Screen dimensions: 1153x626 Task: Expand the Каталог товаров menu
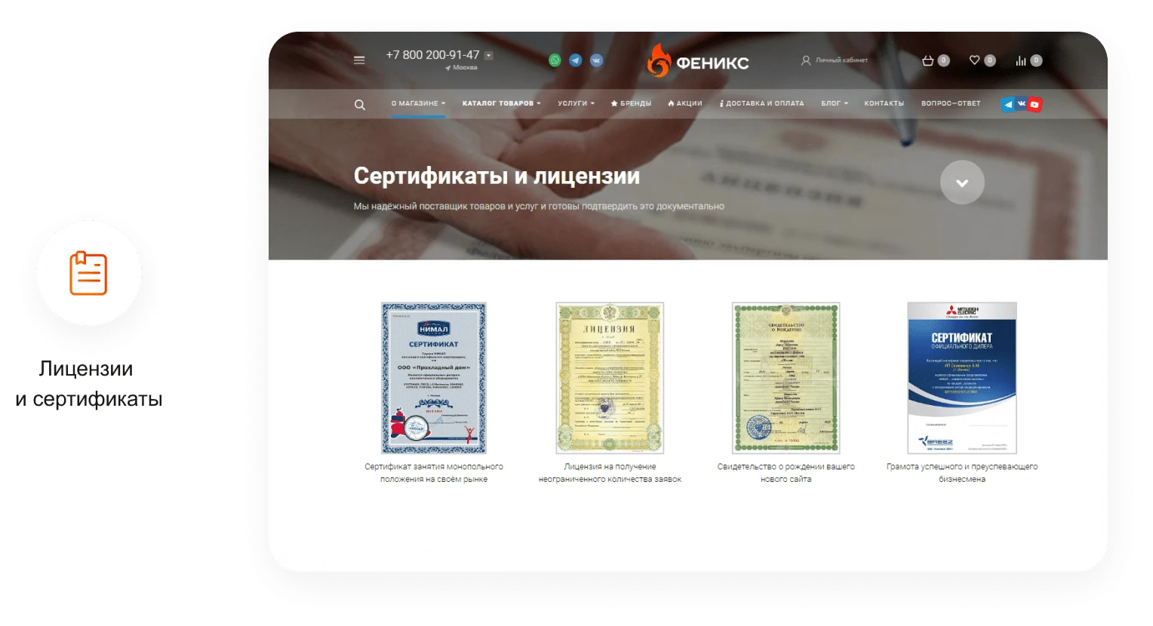pos(501,103)
